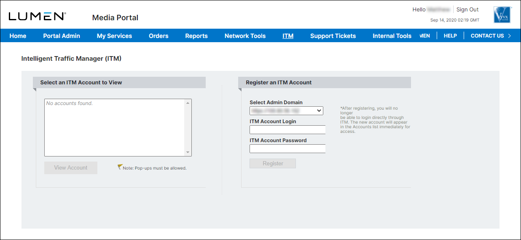The width and height of the screenshot is (521, 240).
Task: Click the ITM Account Login field
Action: (x=287, y=129)
